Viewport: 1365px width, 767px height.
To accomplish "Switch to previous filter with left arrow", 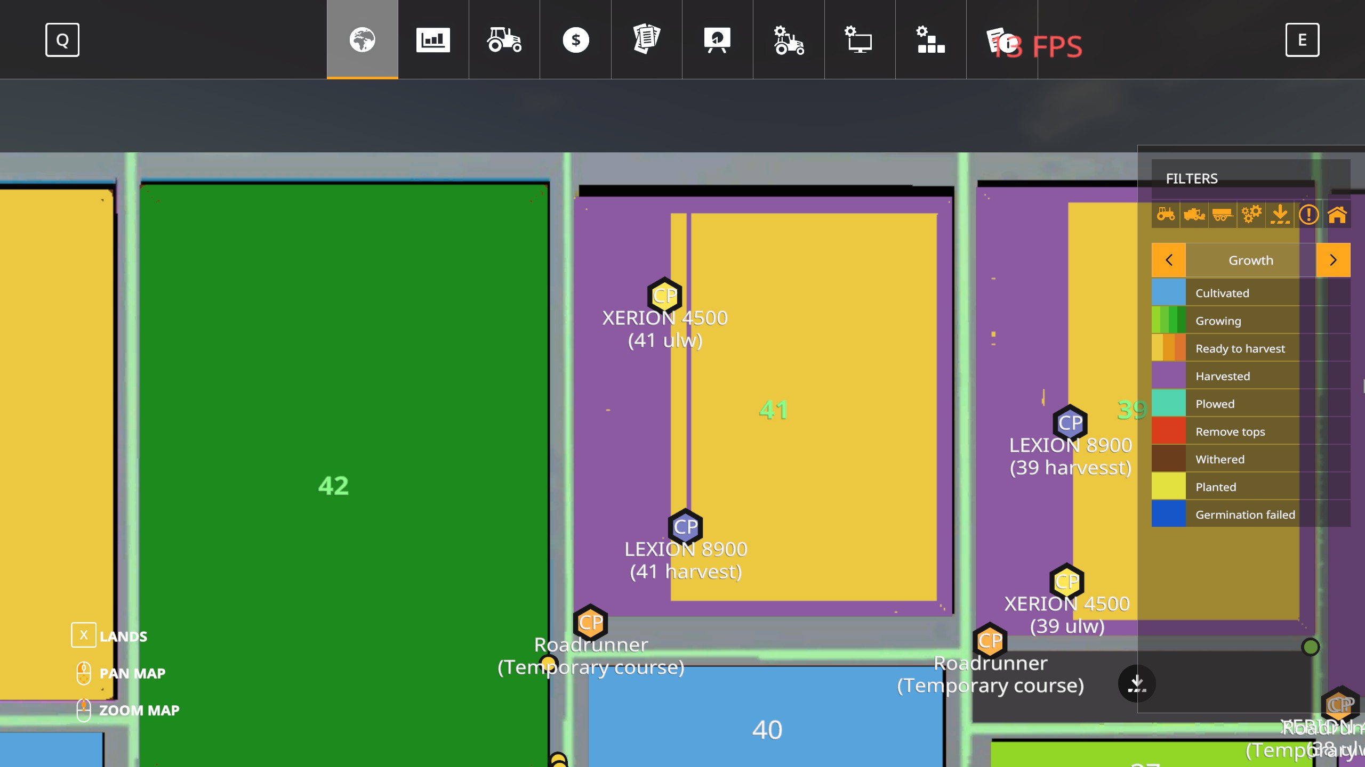I will click(x=1169, y=260).
